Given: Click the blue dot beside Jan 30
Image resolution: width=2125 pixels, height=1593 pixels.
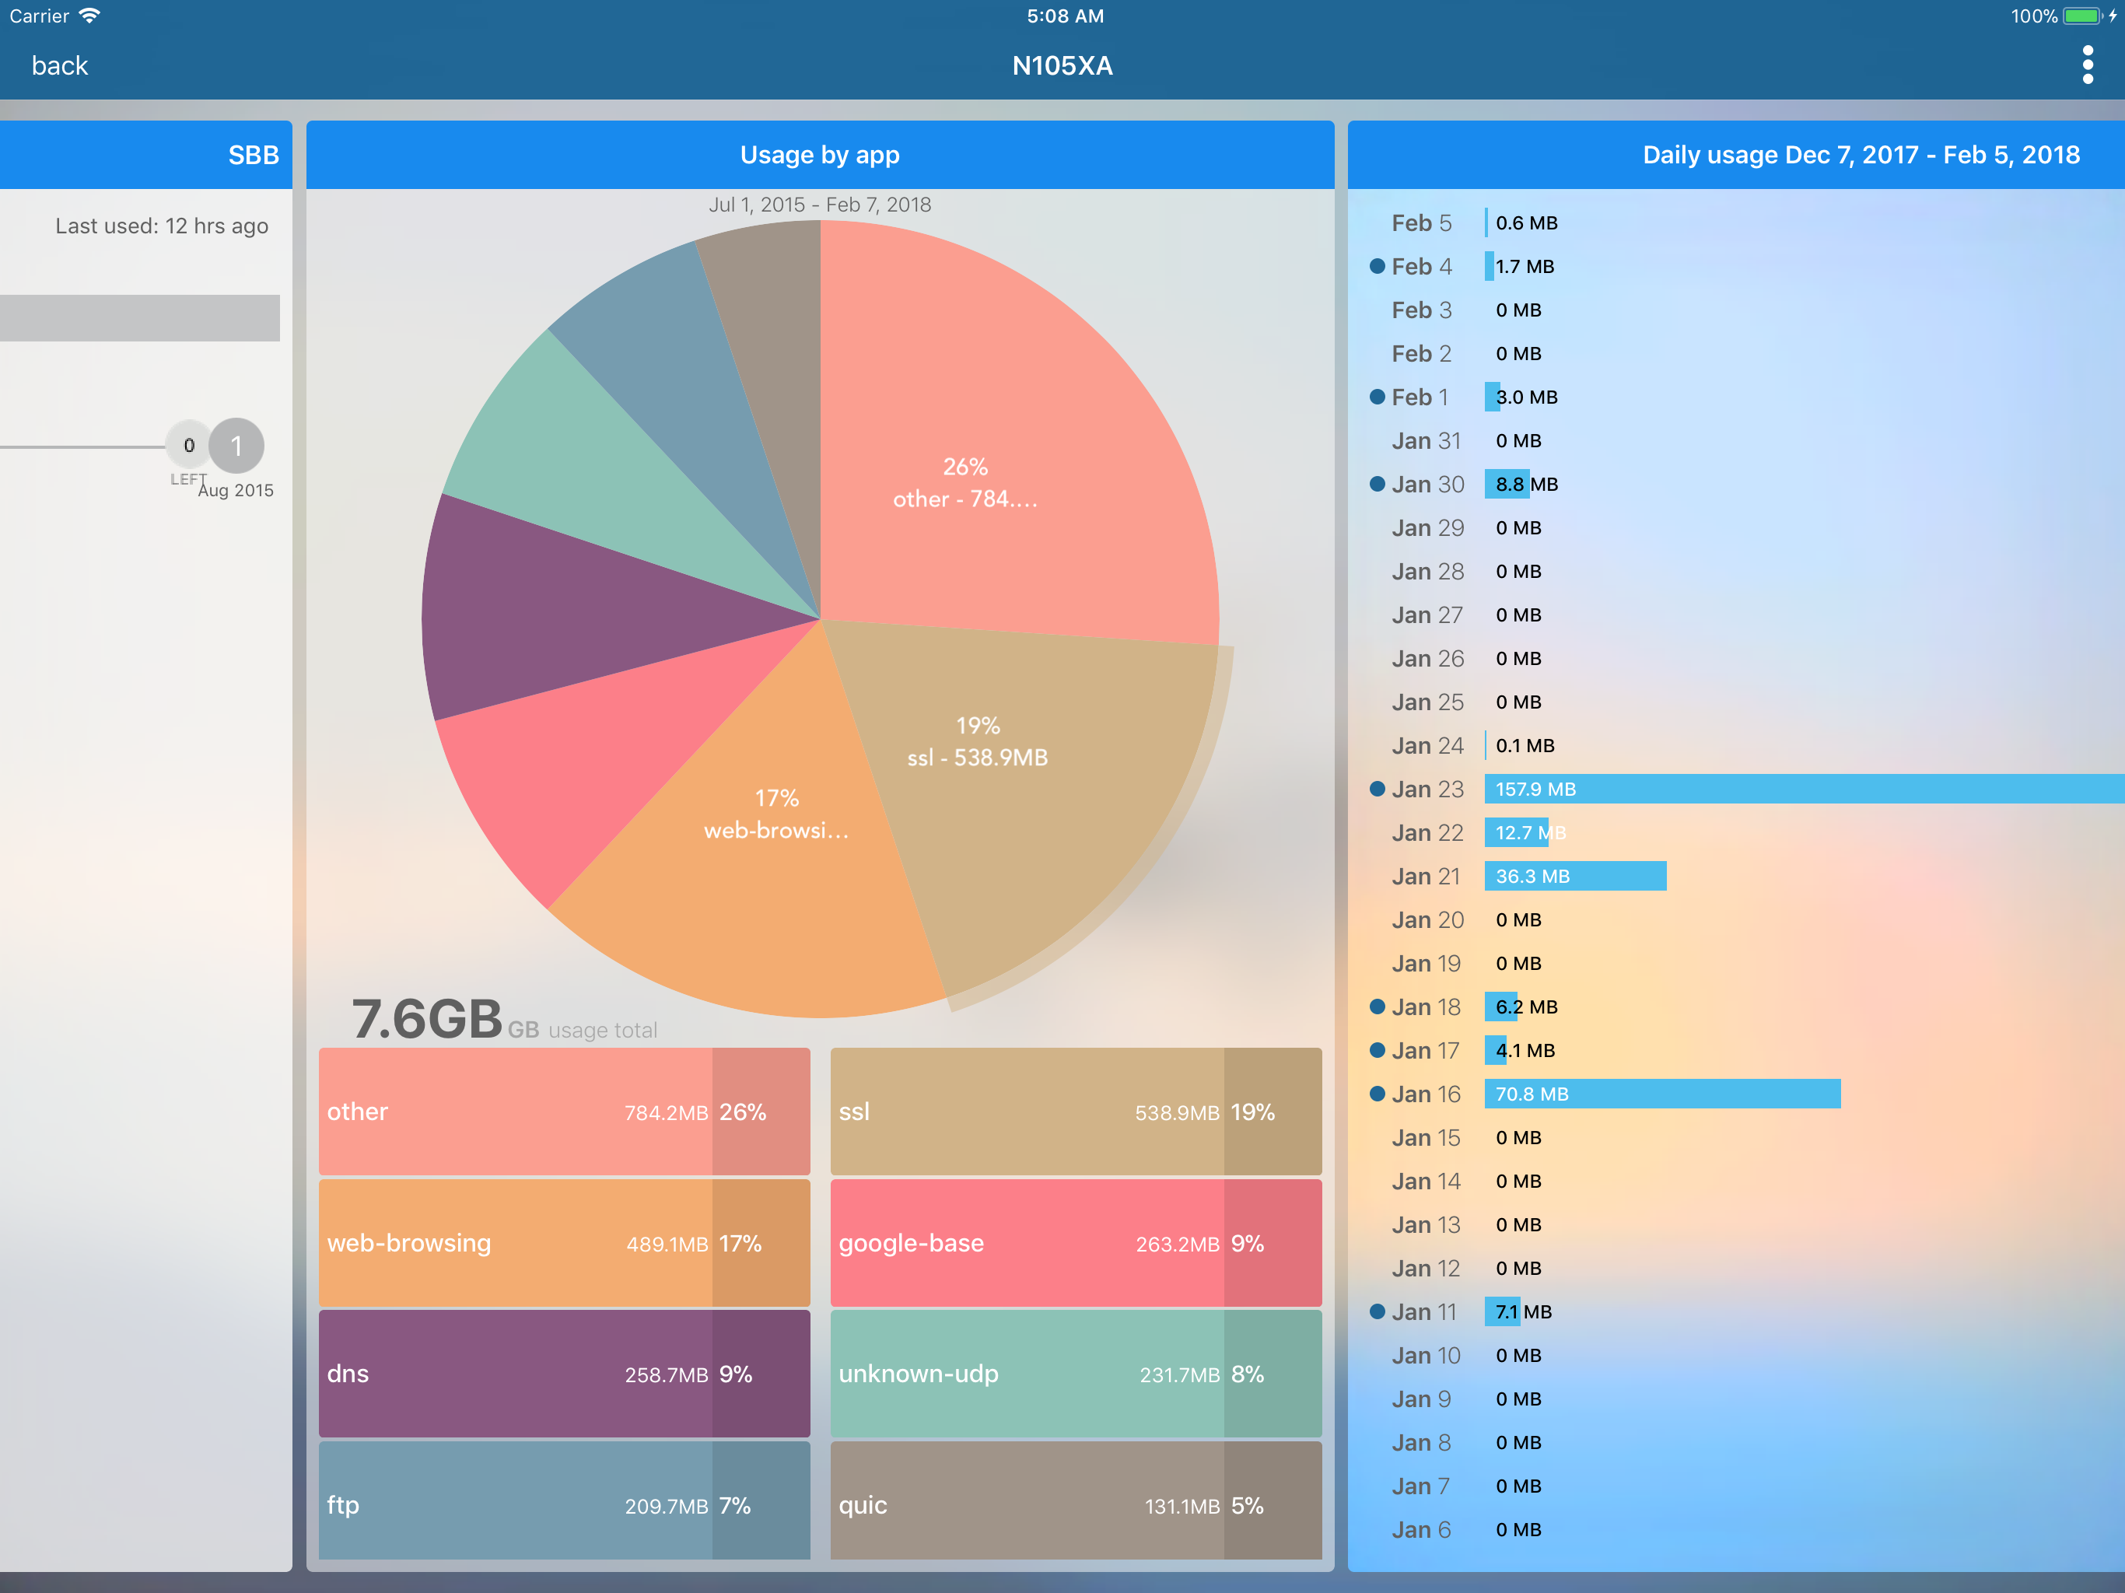Looking at the screenshot, I should point(1377,485).
